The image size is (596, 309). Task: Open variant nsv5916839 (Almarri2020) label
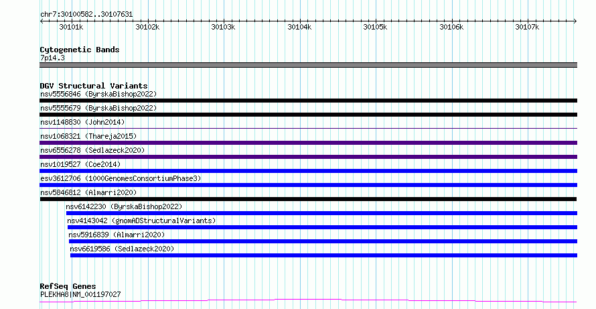coord(117,235)
